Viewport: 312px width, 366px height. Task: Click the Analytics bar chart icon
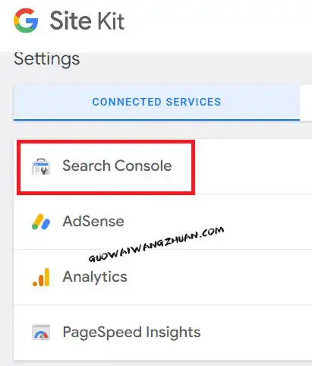coord(41,277)
